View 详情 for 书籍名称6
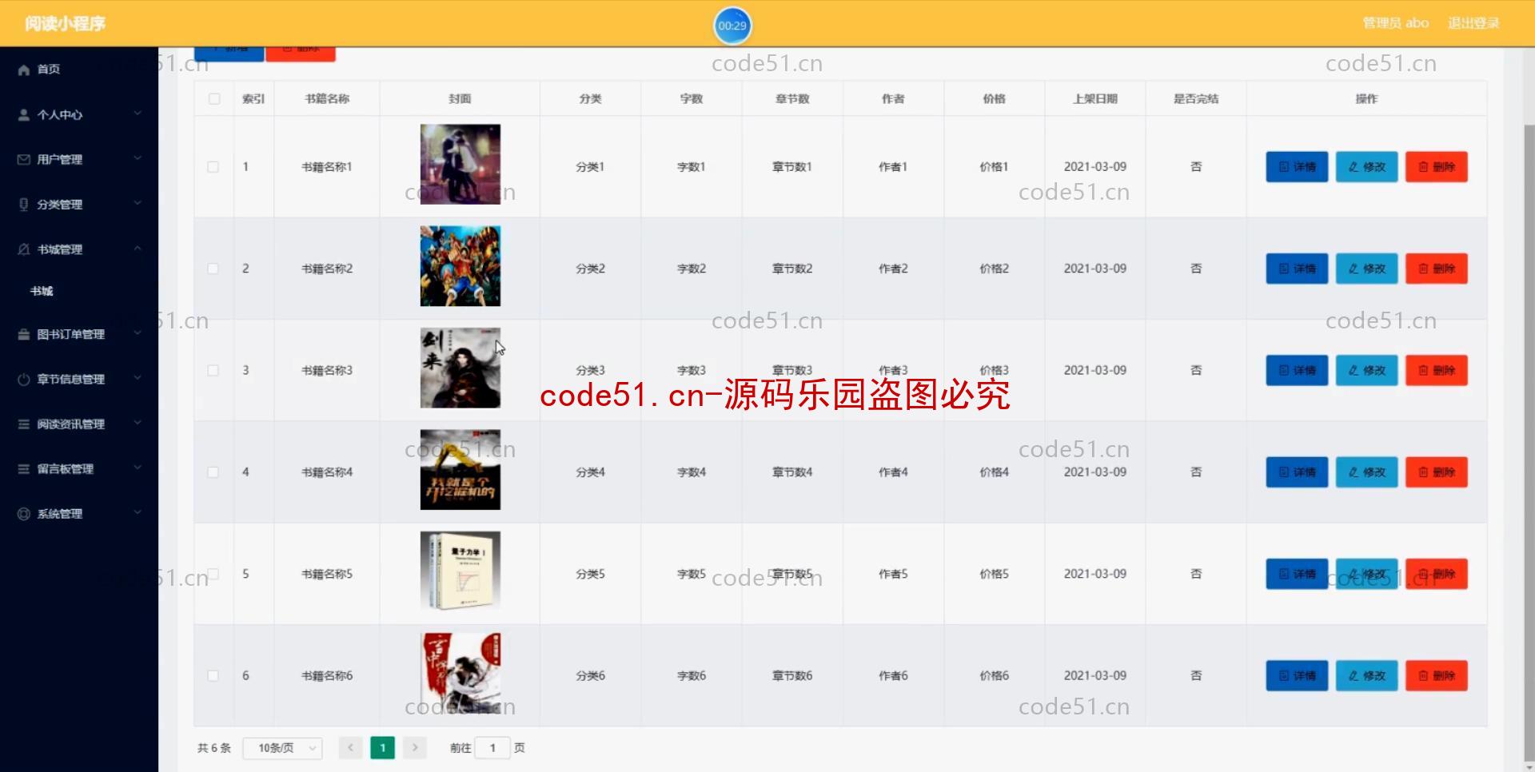The height and width of the screenshot is (772, 1535). click(x=1297, y=675)
